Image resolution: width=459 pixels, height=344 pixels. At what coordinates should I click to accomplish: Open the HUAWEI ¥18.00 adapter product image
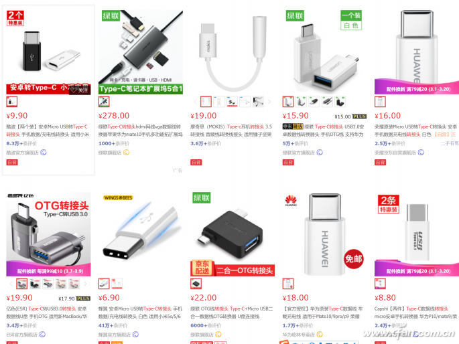tap(324, 234)
